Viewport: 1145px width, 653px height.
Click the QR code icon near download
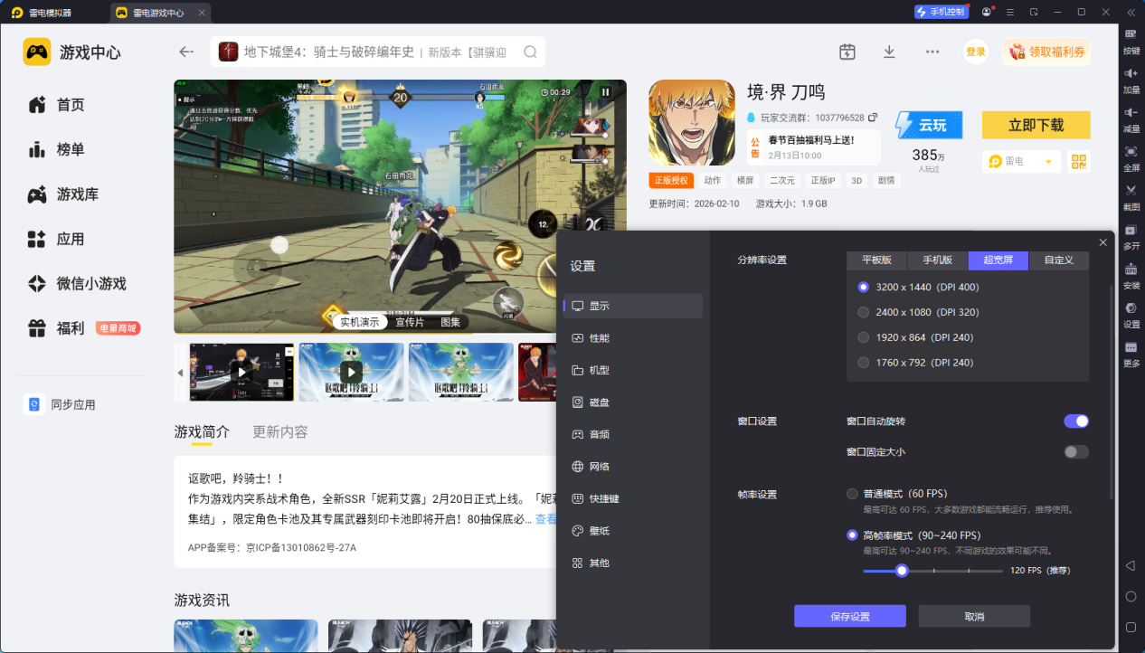coord(1078,161)
